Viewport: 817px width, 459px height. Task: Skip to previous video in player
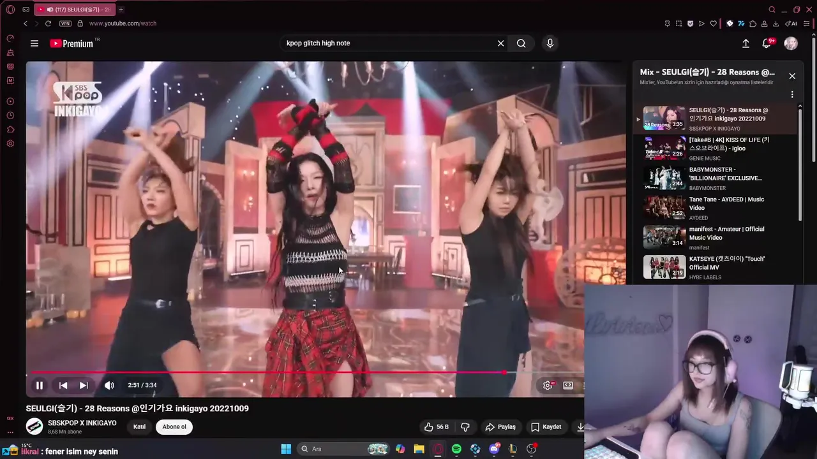(63, 385)
